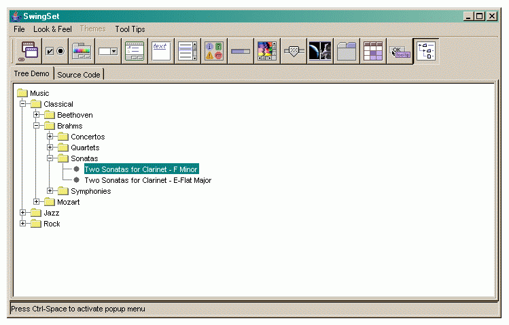Open the Scroll Pane demo icon
The image size is (509, 325).
267,51
